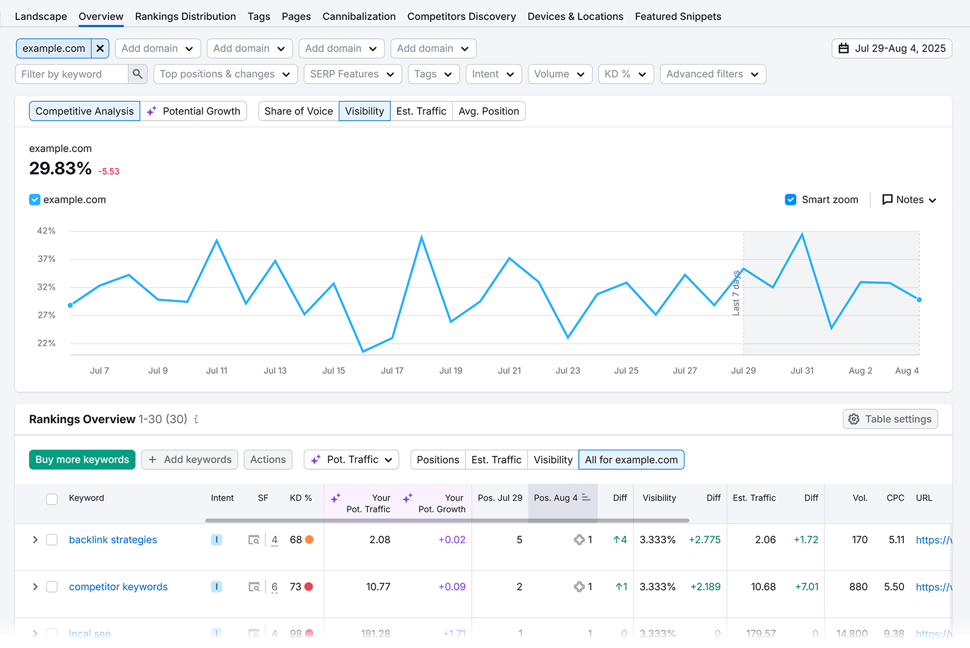Open the Volume filter dropdown
The width and height of the screenshot is (970, 648).
click(560, 74)
